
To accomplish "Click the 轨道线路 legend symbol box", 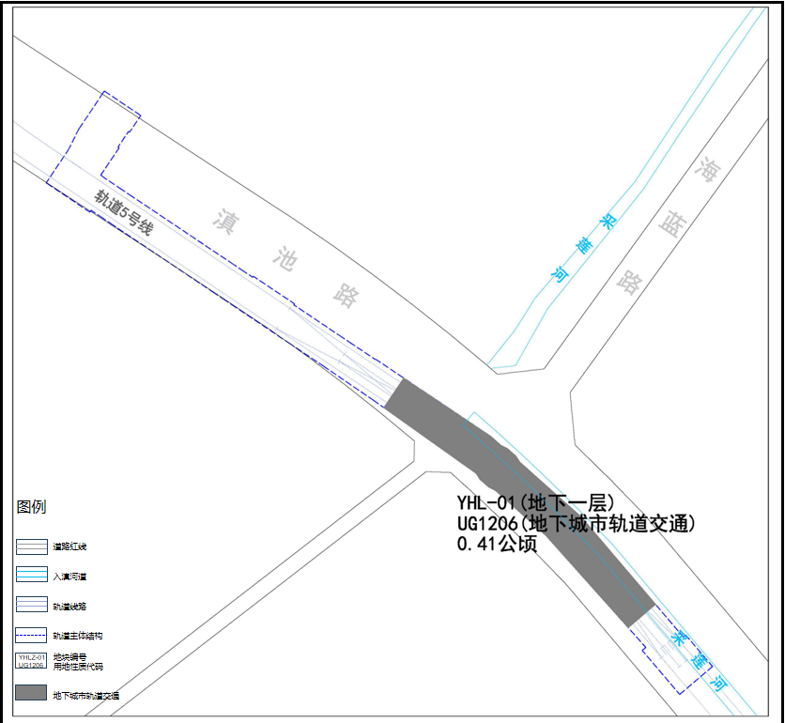I will tap(32, 605).
